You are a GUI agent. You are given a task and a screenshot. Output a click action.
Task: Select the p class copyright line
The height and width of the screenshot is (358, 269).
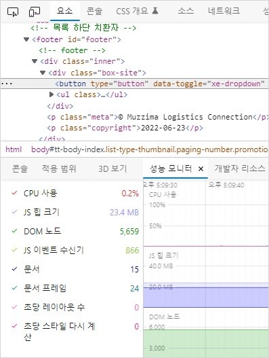click(x=125, y=128)
